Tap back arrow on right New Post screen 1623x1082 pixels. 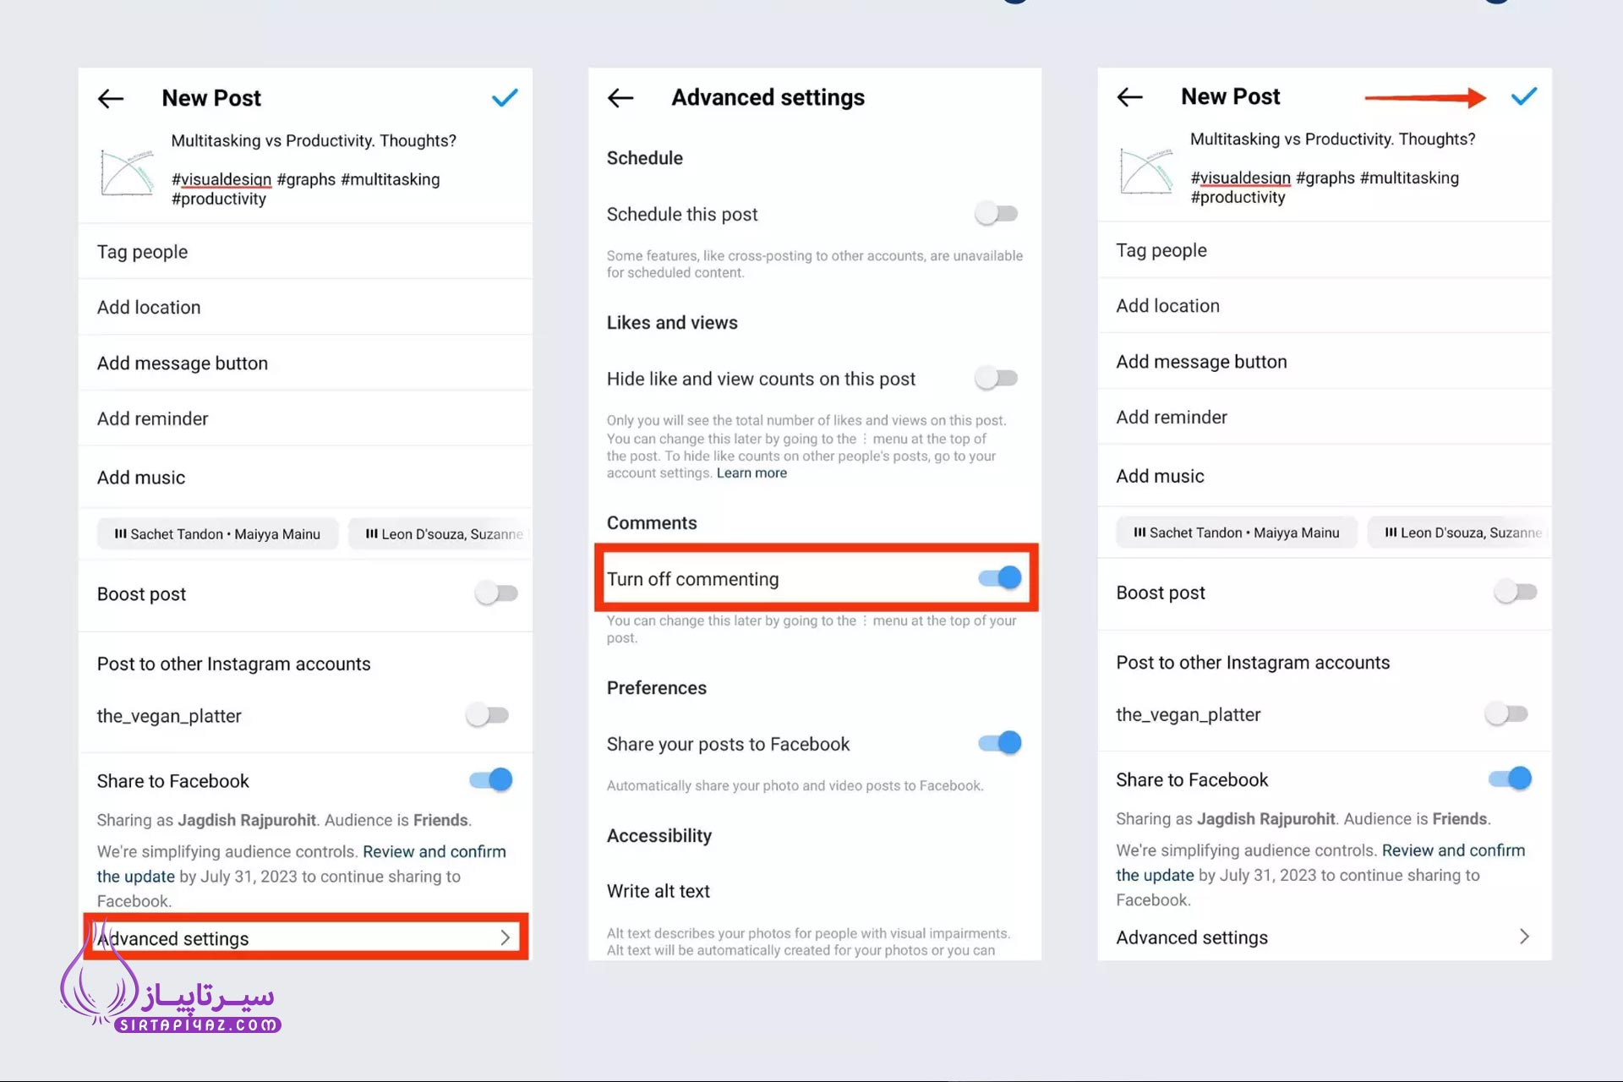tap(1130, 97)
